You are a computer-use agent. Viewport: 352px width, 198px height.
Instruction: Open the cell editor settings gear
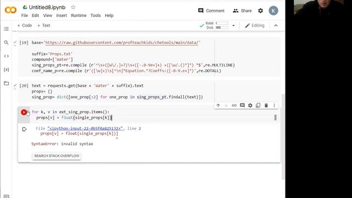[250, 105]
